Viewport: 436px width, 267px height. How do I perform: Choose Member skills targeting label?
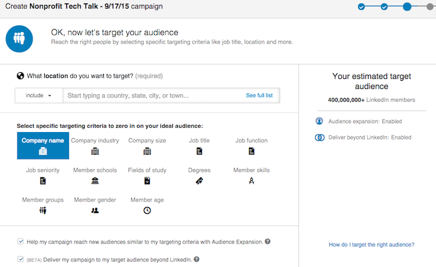251,170
